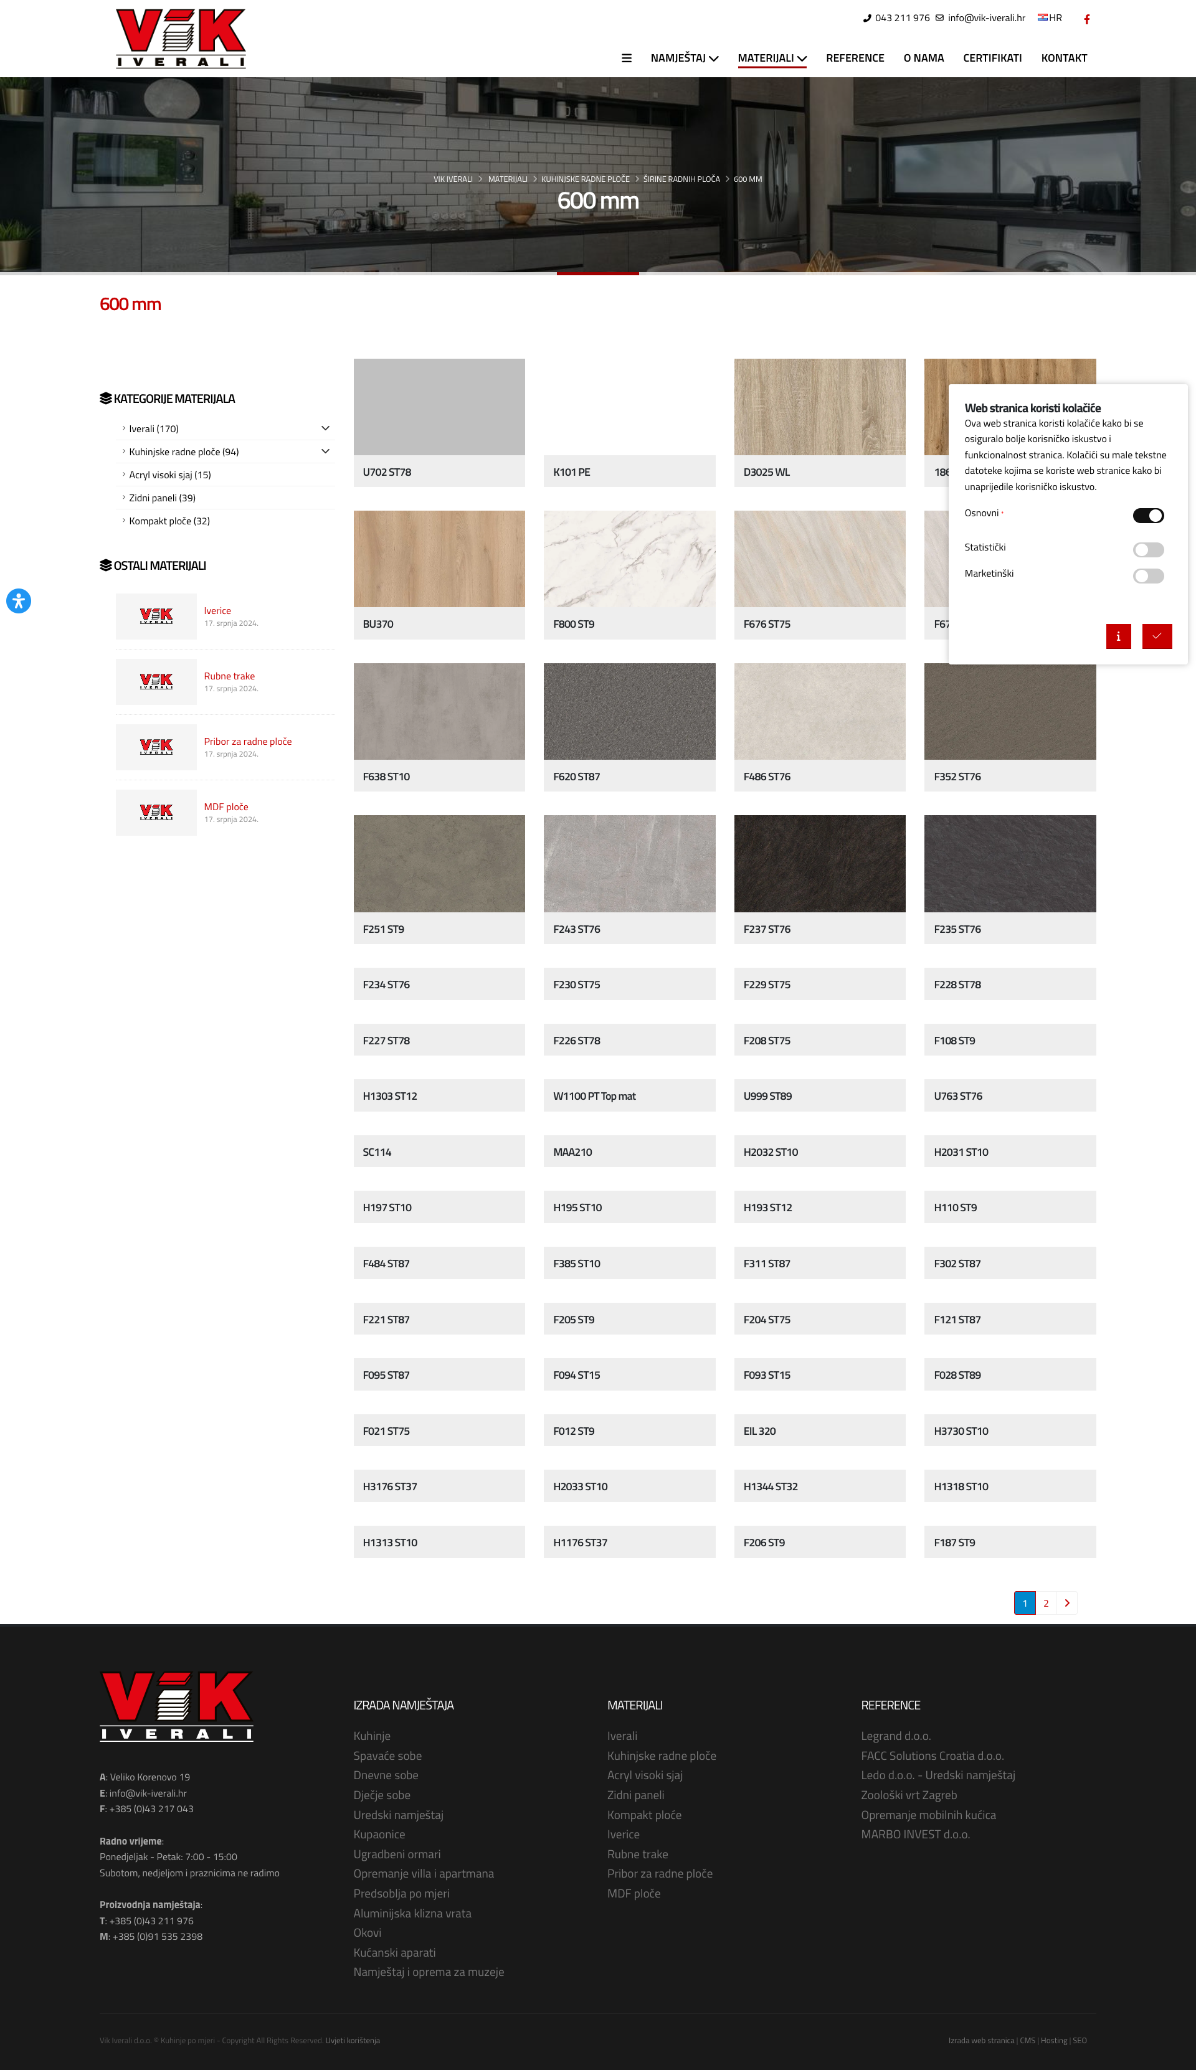Open the Rubne trake sidebar link
Image resolution: width=1196 pixels, height=2070 pixels.
click(x=229, y=676)
